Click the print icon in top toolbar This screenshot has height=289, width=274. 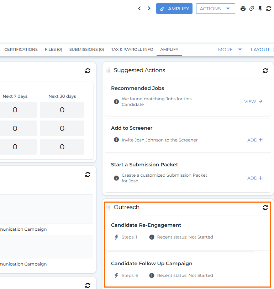click(x=243, y=9)
